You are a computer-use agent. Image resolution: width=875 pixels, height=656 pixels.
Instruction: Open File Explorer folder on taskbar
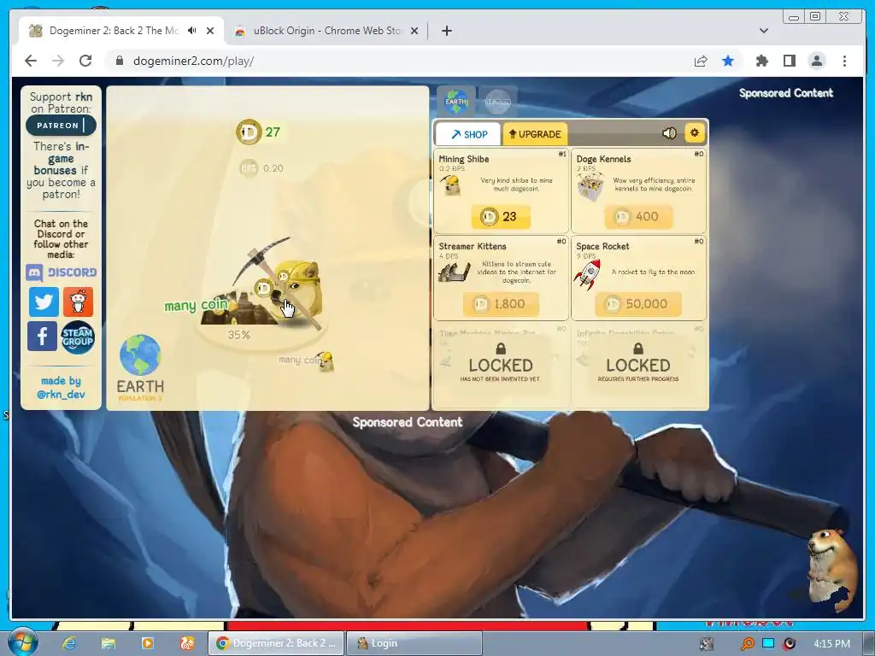coord(109,643)
